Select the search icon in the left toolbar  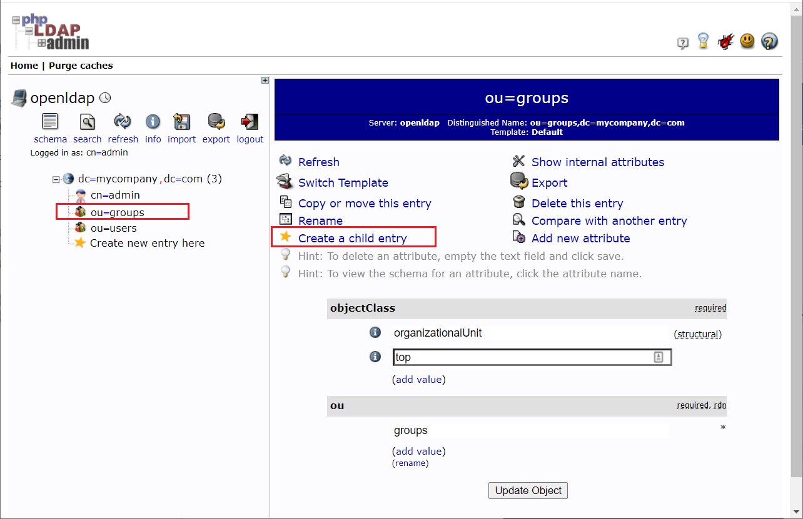(x=87, y=122)
